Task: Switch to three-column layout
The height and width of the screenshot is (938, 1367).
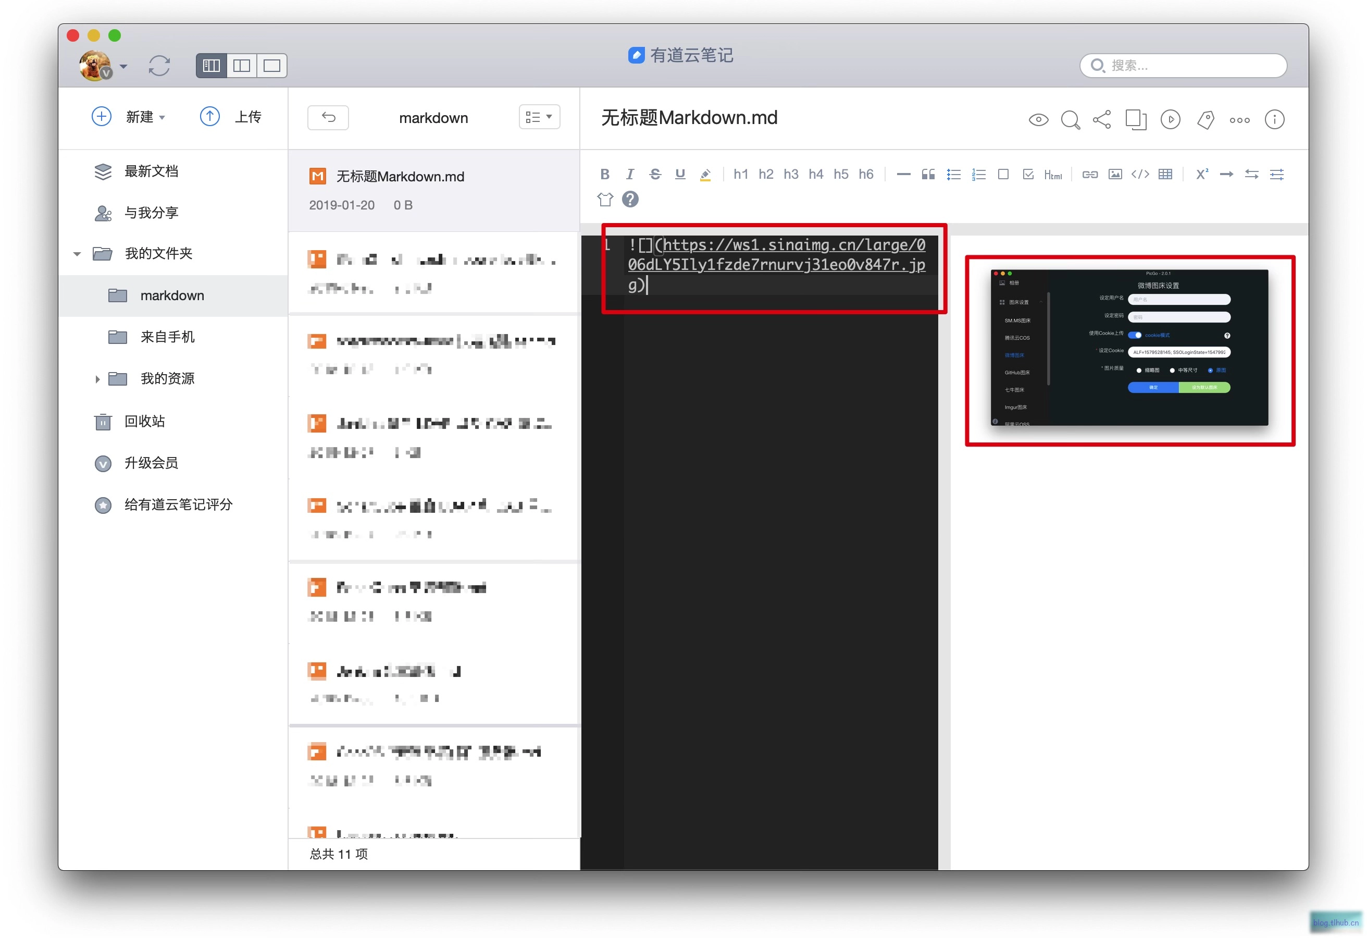Action: tap(212, 66)
